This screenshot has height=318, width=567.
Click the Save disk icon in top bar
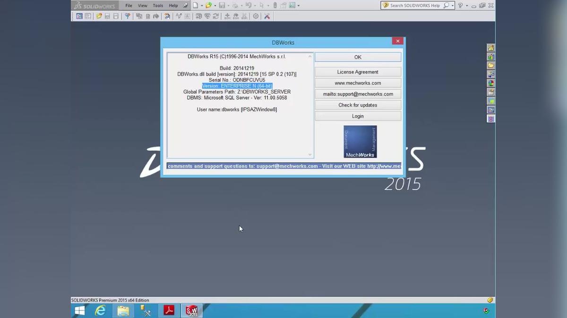click(222, 6)
